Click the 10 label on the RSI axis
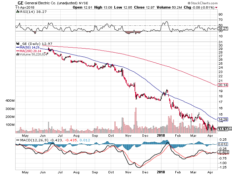This screenshot has width=232, height=175. click(x=220, y=36)
